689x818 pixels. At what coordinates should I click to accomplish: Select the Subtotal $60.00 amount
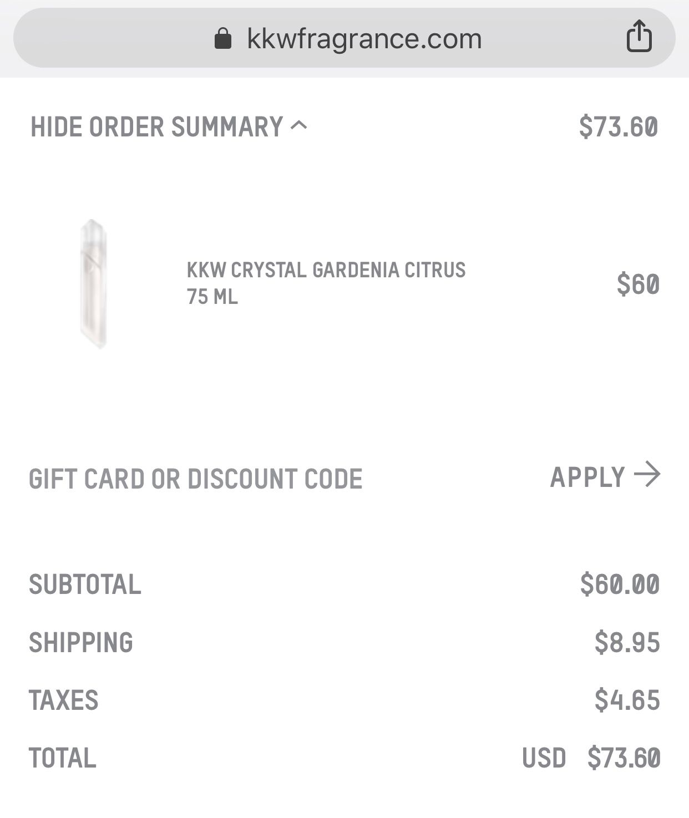620,585
